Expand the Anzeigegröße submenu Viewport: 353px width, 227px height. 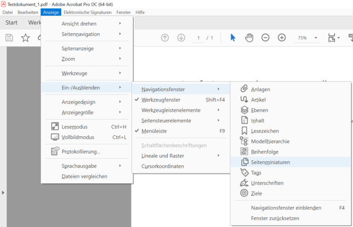[87, 112]
